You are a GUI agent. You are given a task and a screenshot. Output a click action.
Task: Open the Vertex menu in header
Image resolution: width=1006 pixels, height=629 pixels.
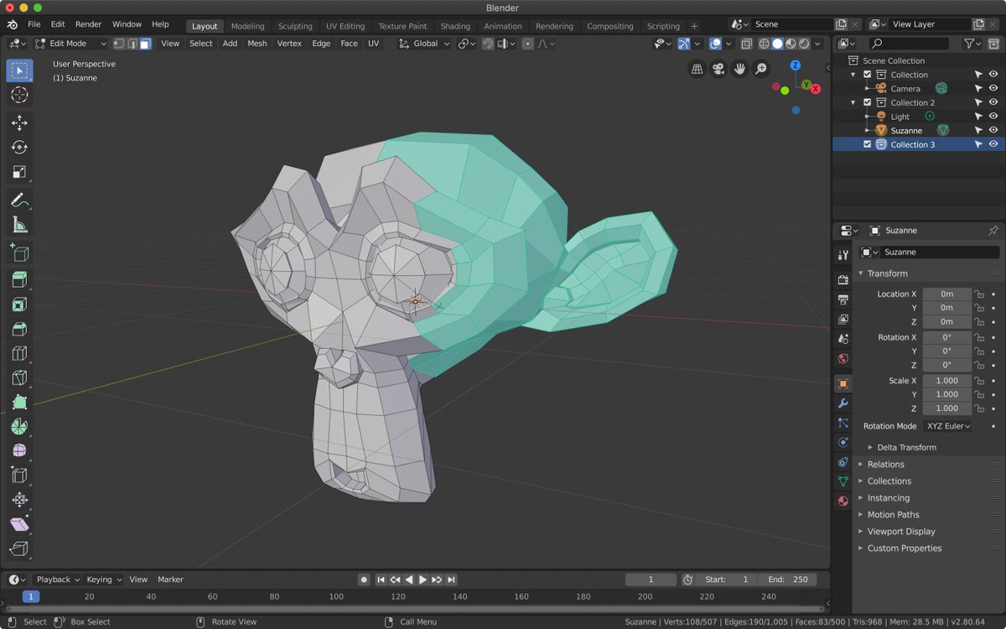pos(289,44)
